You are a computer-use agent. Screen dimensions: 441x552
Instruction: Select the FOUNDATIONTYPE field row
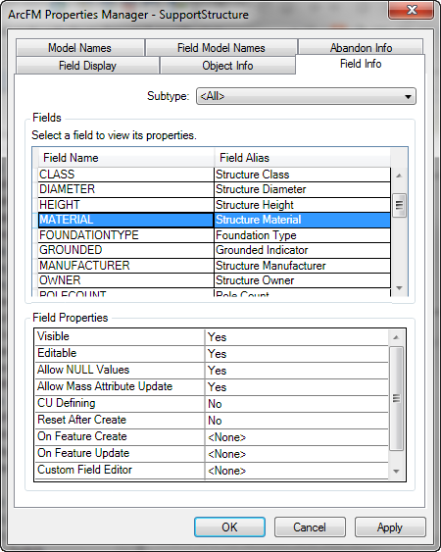click(214, 234)
